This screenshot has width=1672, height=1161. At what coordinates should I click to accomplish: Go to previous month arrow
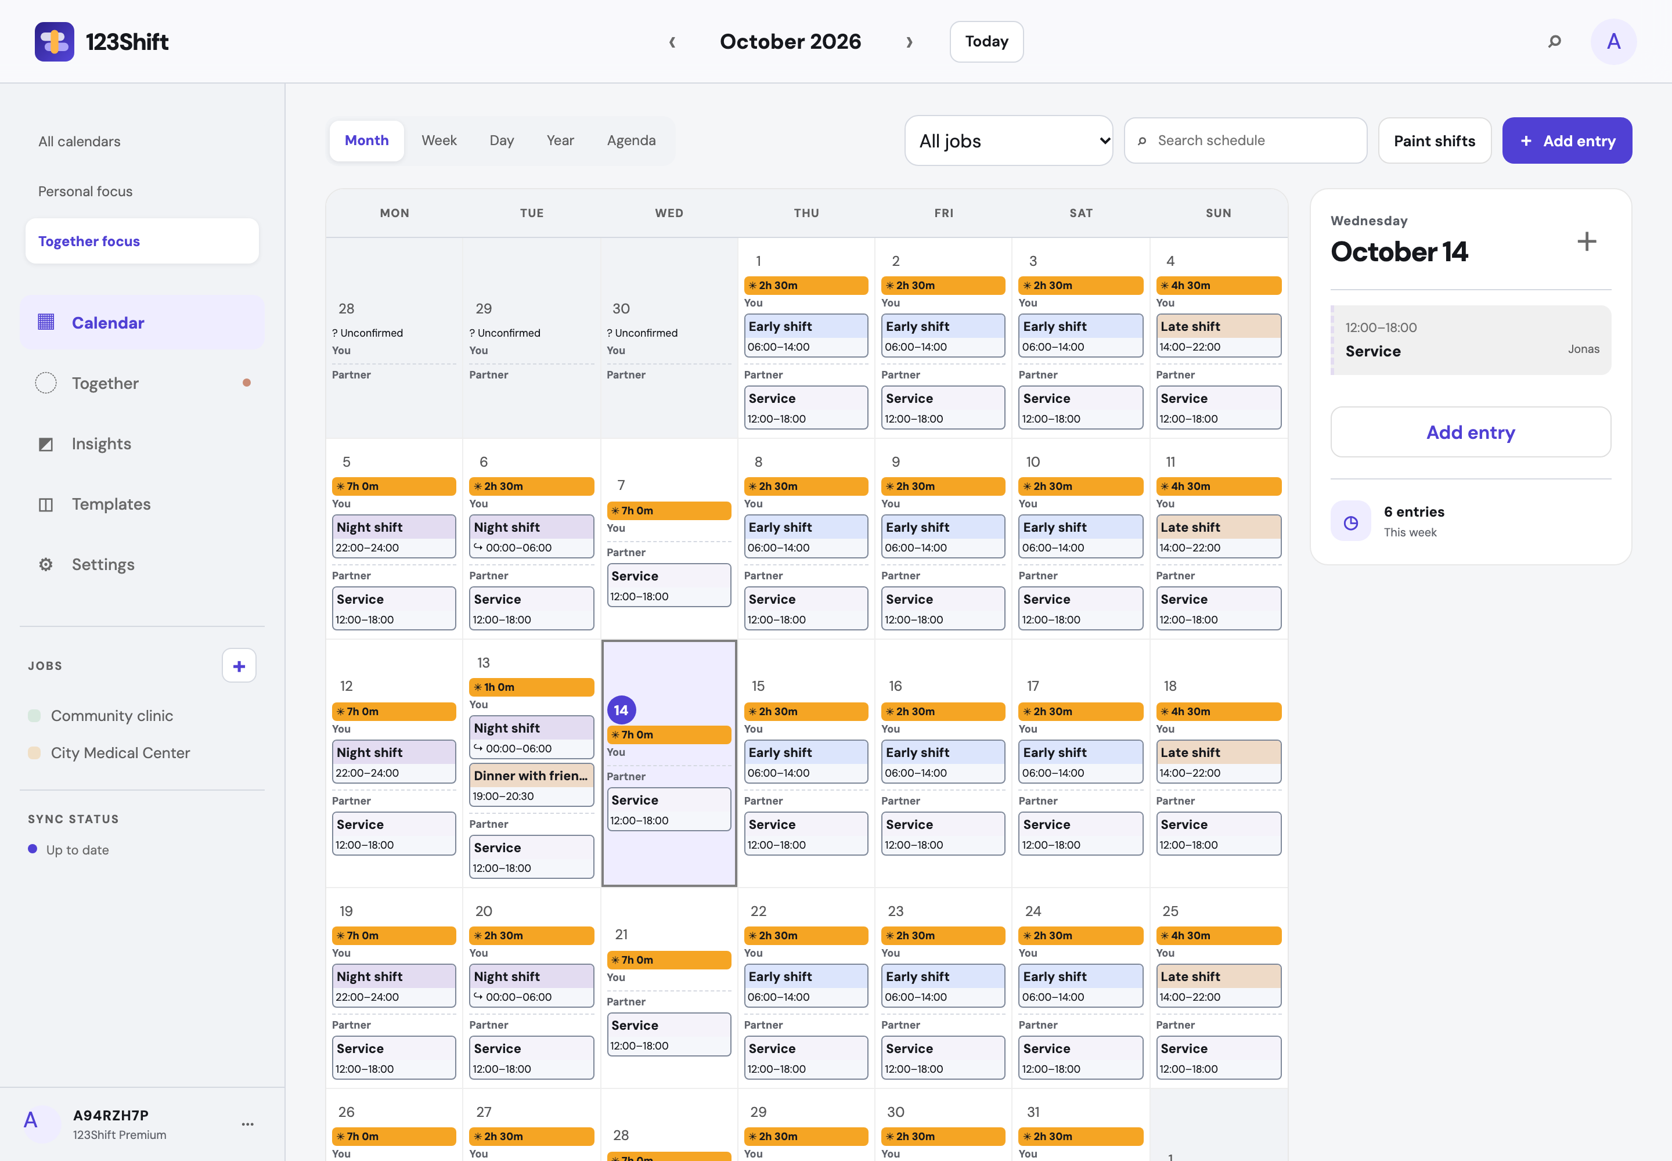[672, 41]
